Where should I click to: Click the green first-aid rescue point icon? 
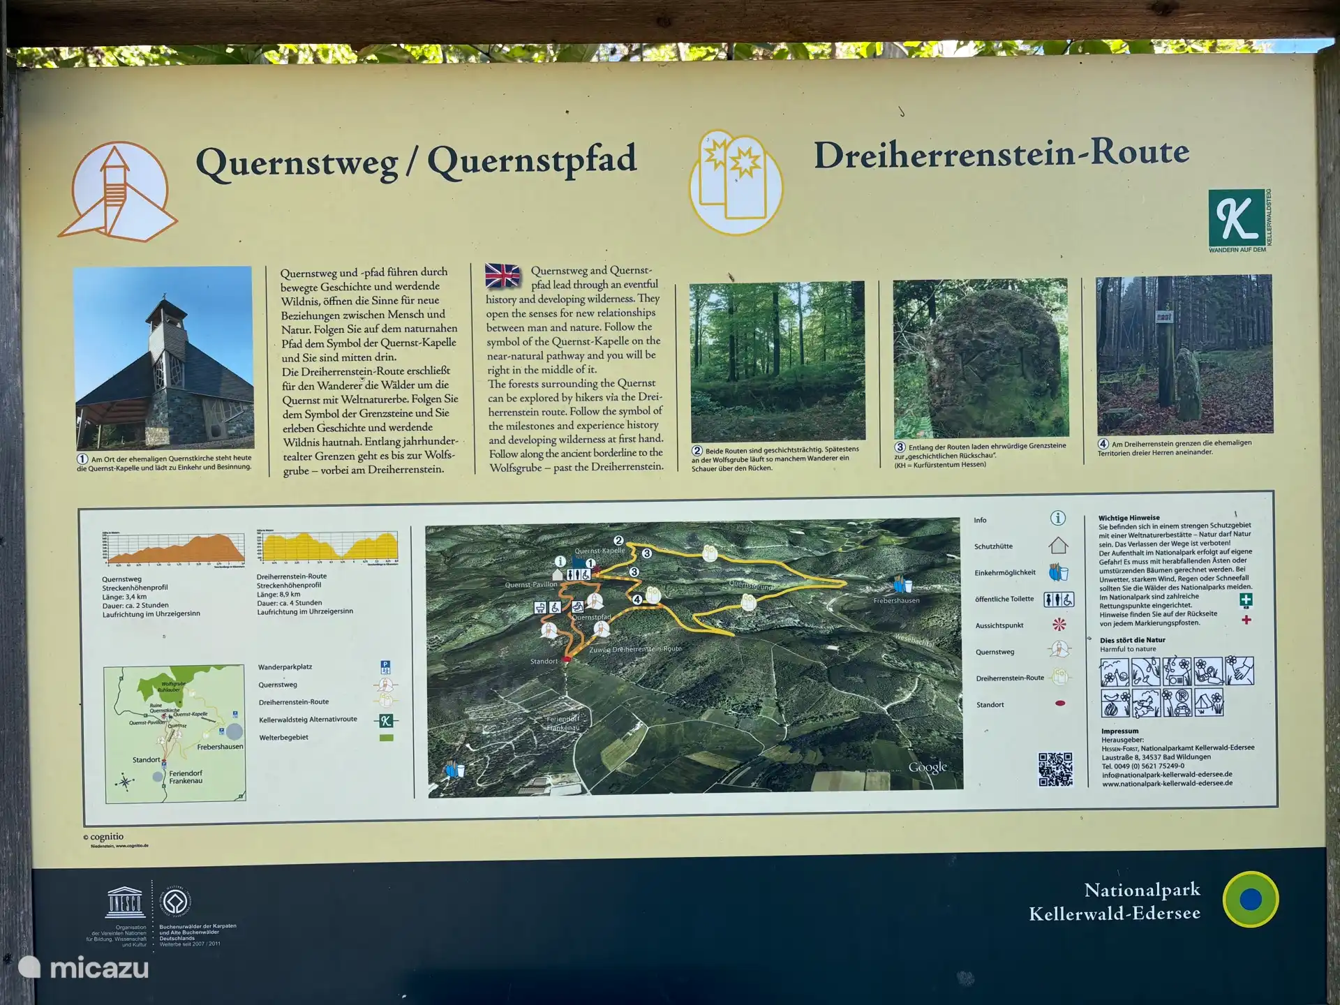[x=1246, y=600]
